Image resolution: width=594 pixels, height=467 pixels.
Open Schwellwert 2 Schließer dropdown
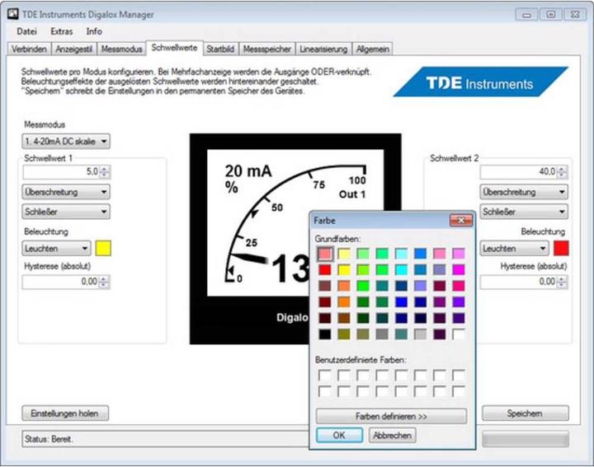[x=524, y=212]
